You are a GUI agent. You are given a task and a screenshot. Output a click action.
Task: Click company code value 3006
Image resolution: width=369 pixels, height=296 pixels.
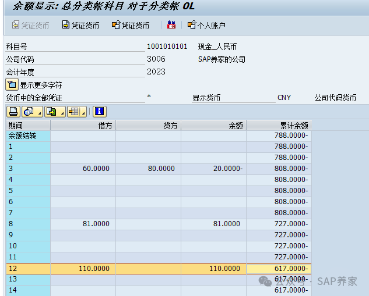coord(156,59)
